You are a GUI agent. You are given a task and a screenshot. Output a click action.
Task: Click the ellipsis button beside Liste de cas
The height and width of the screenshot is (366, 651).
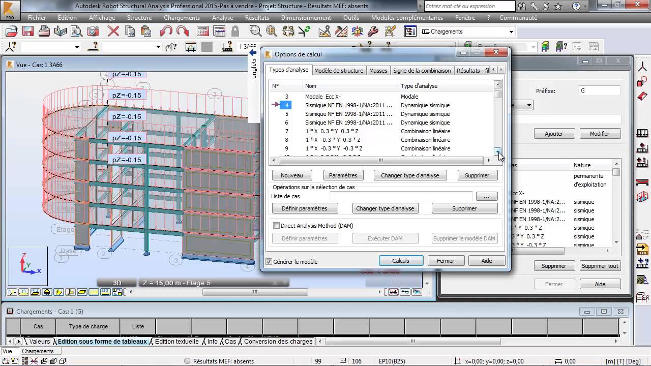point(487,196)
